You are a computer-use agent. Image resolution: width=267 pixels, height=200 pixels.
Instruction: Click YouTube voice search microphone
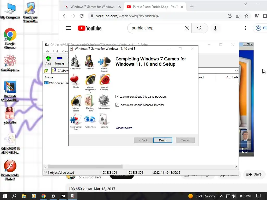tap(215, 28)
